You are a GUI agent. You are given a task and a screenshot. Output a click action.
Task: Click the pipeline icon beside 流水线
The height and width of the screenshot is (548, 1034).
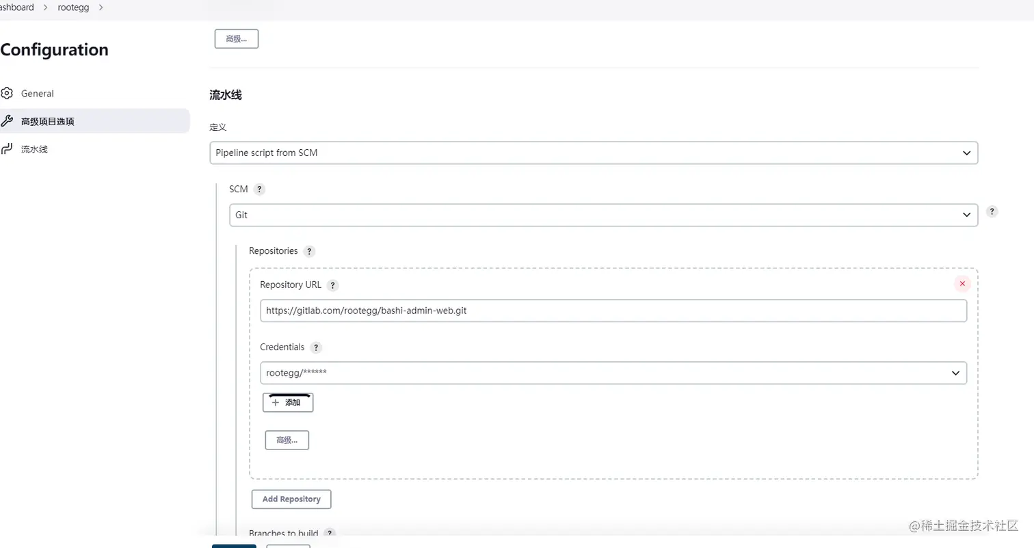tap(7, 148)
